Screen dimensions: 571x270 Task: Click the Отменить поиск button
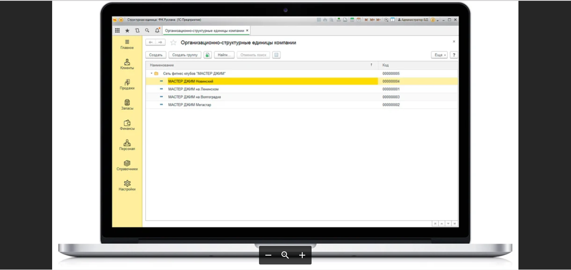[253, 55]
